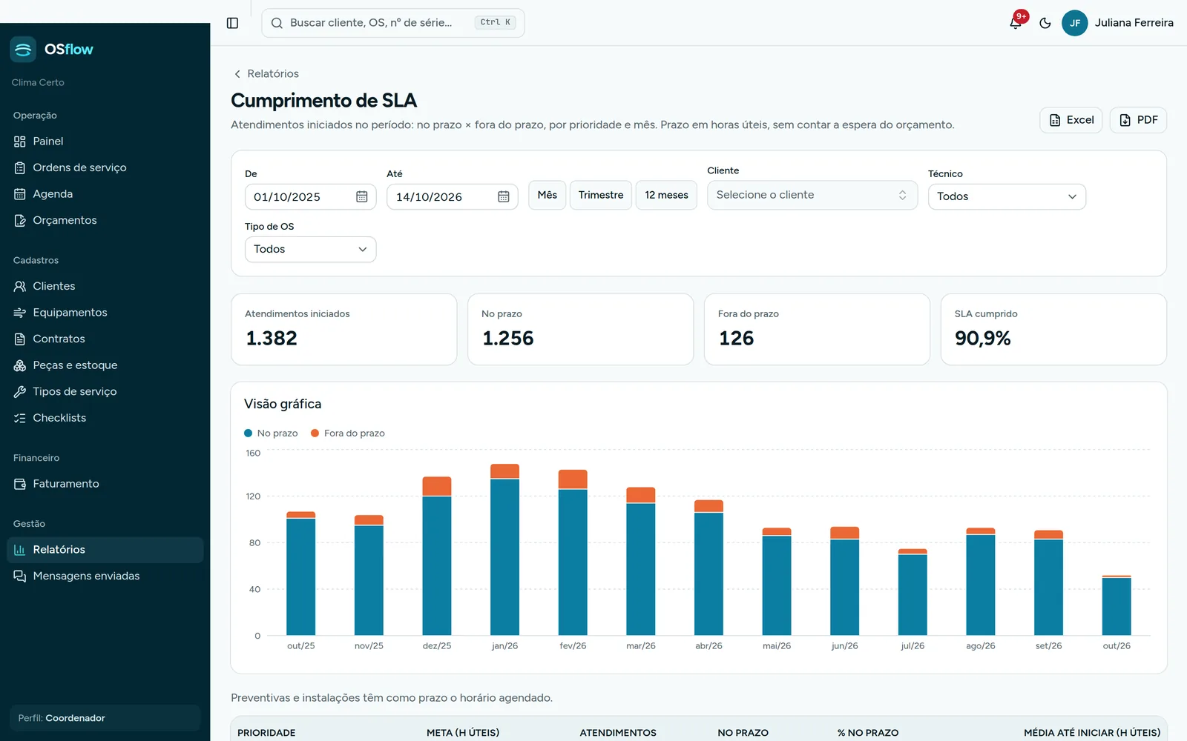1187x741 pixels.
Task: Click the % NO PRAZO column header
Action: click(868, 732)
